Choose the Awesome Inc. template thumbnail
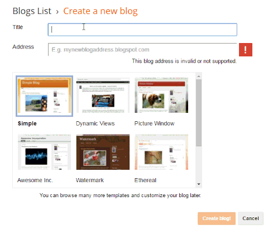The width and height of the screenshot is (268, 229). click(x=44, y=152)
